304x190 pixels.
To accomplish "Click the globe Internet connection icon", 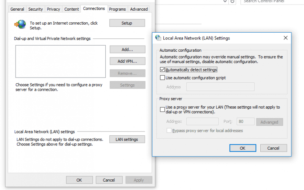I will click(x=20, y=24).
